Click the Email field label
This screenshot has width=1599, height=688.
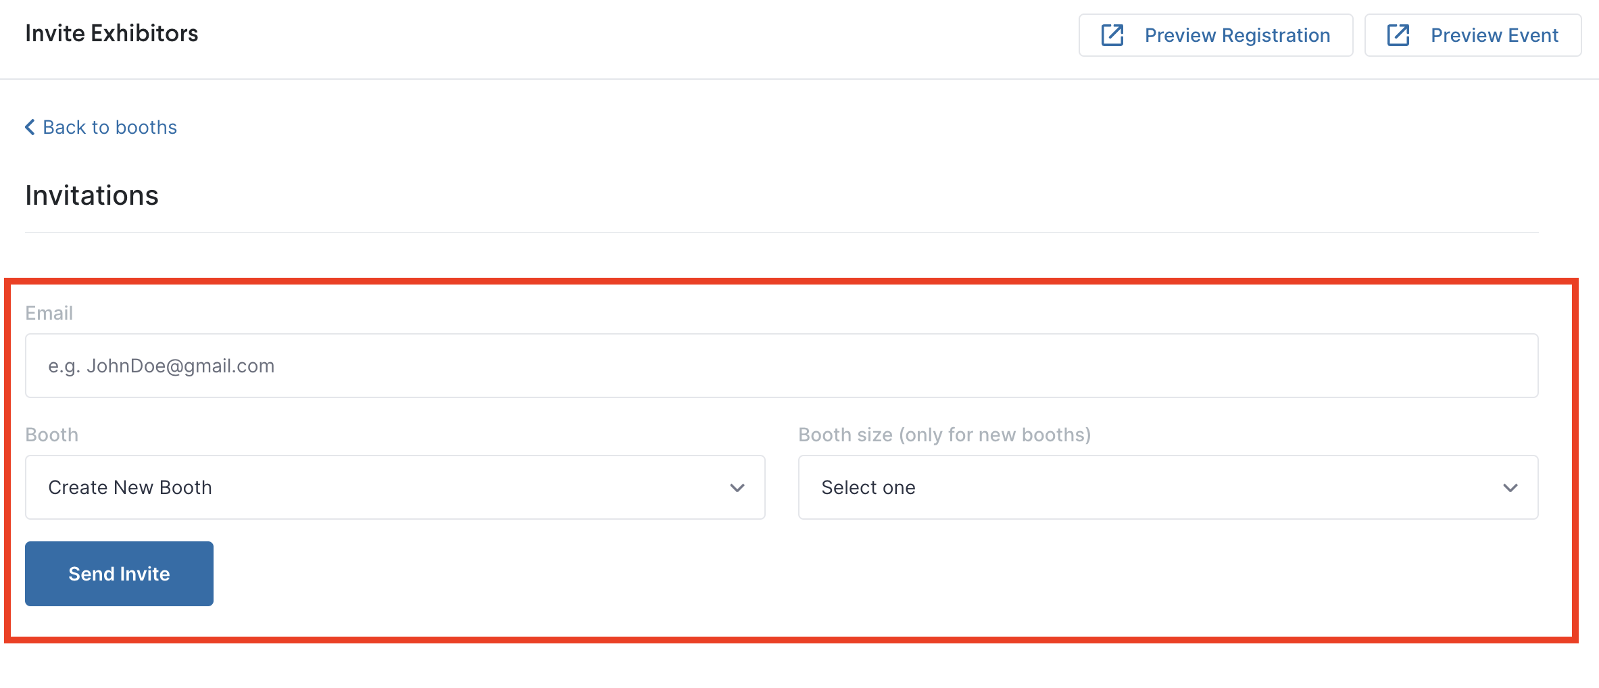[x=49, y=313]
